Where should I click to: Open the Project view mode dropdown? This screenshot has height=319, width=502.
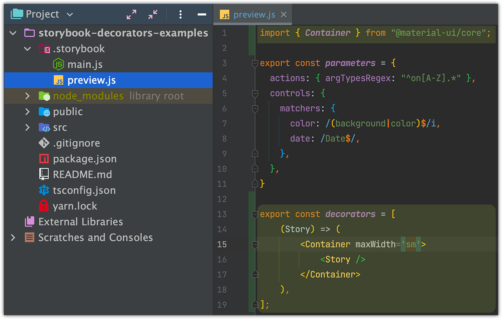click(x=69, y=14)
